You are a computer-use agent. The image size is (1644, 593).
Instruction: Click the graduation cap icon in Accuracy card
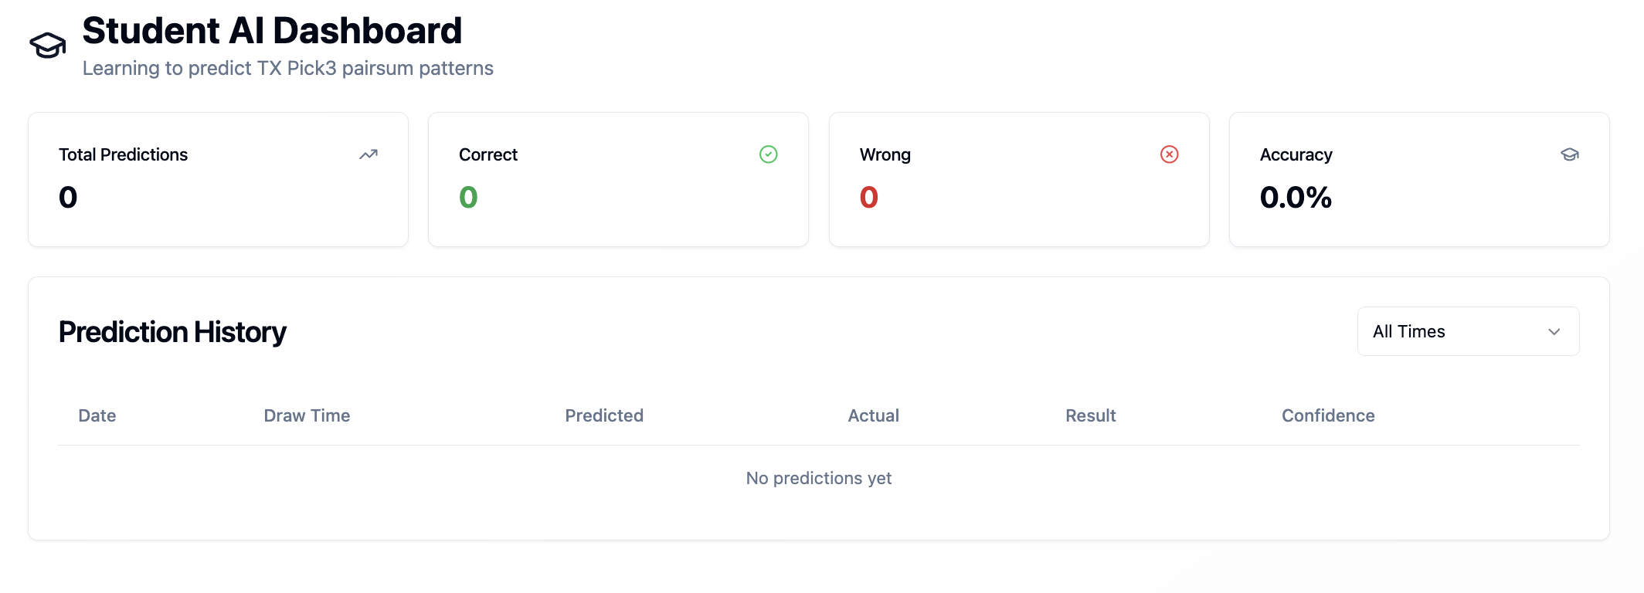1569,154
